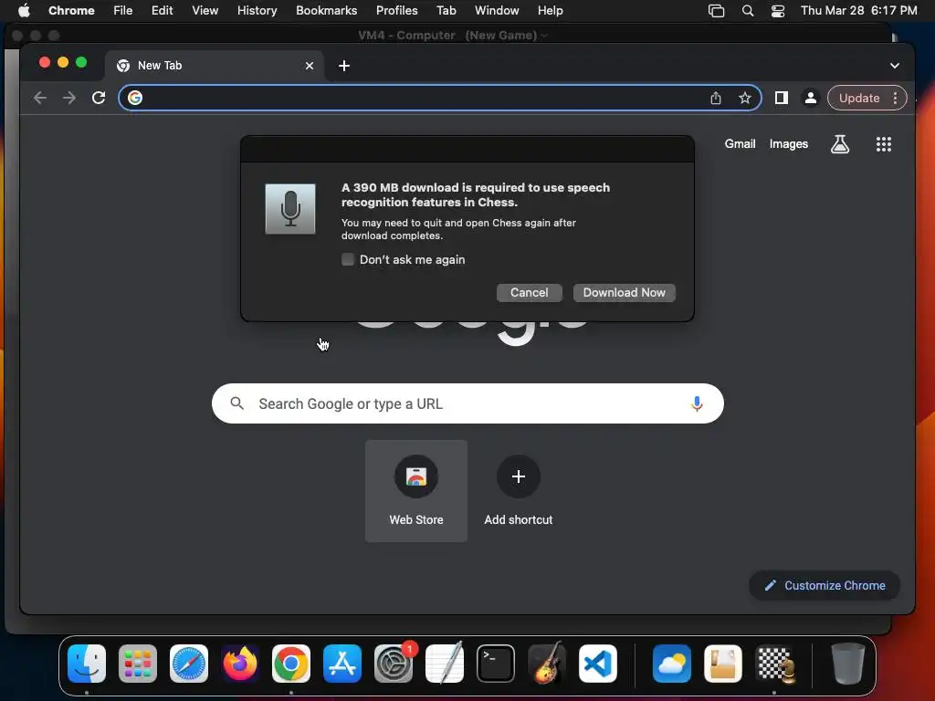Open the Apple menu
The height and width of the screenshot is (701, 935).
click(x=24, y=11)
